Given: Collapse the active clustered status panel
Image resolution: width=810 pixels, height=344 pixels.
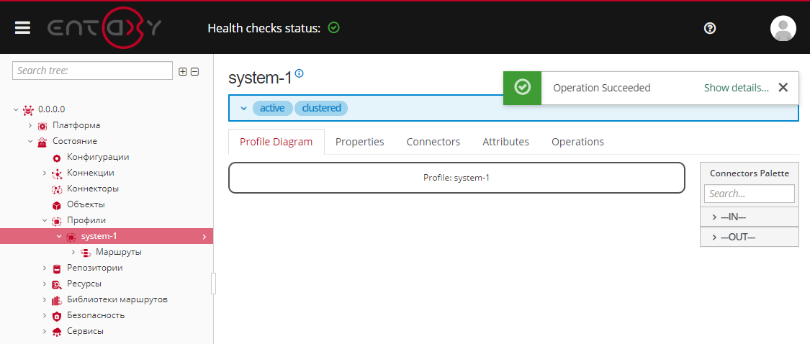Looking at the screenshot, I should pyautogui.click(x=243, y=108).
